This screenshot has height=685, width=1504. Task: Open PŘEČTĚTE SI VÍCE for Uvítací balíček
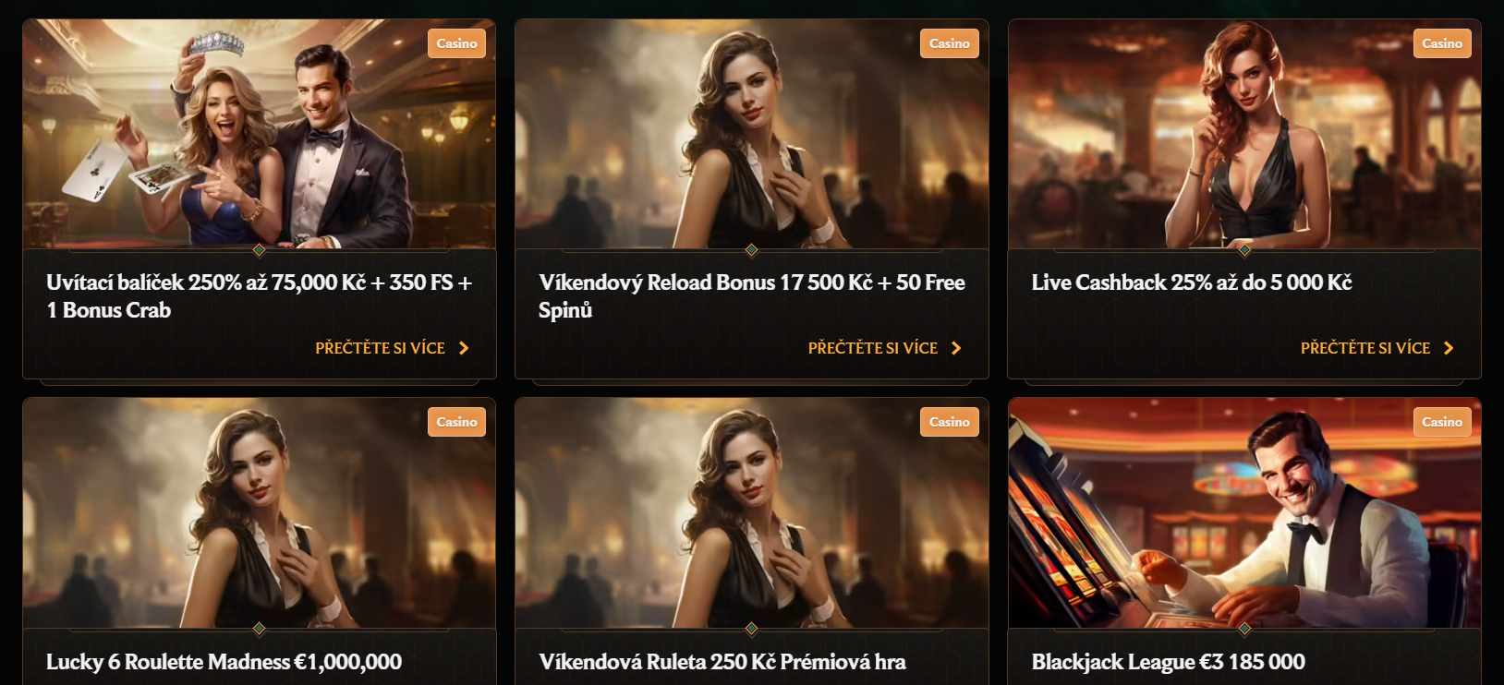point(380,348)
